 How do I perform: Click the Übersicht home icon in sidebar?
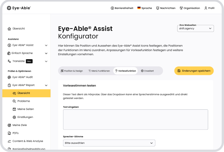(9, 29)
